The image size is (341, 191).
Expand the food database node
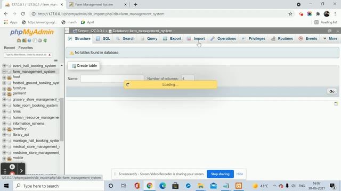4,77
